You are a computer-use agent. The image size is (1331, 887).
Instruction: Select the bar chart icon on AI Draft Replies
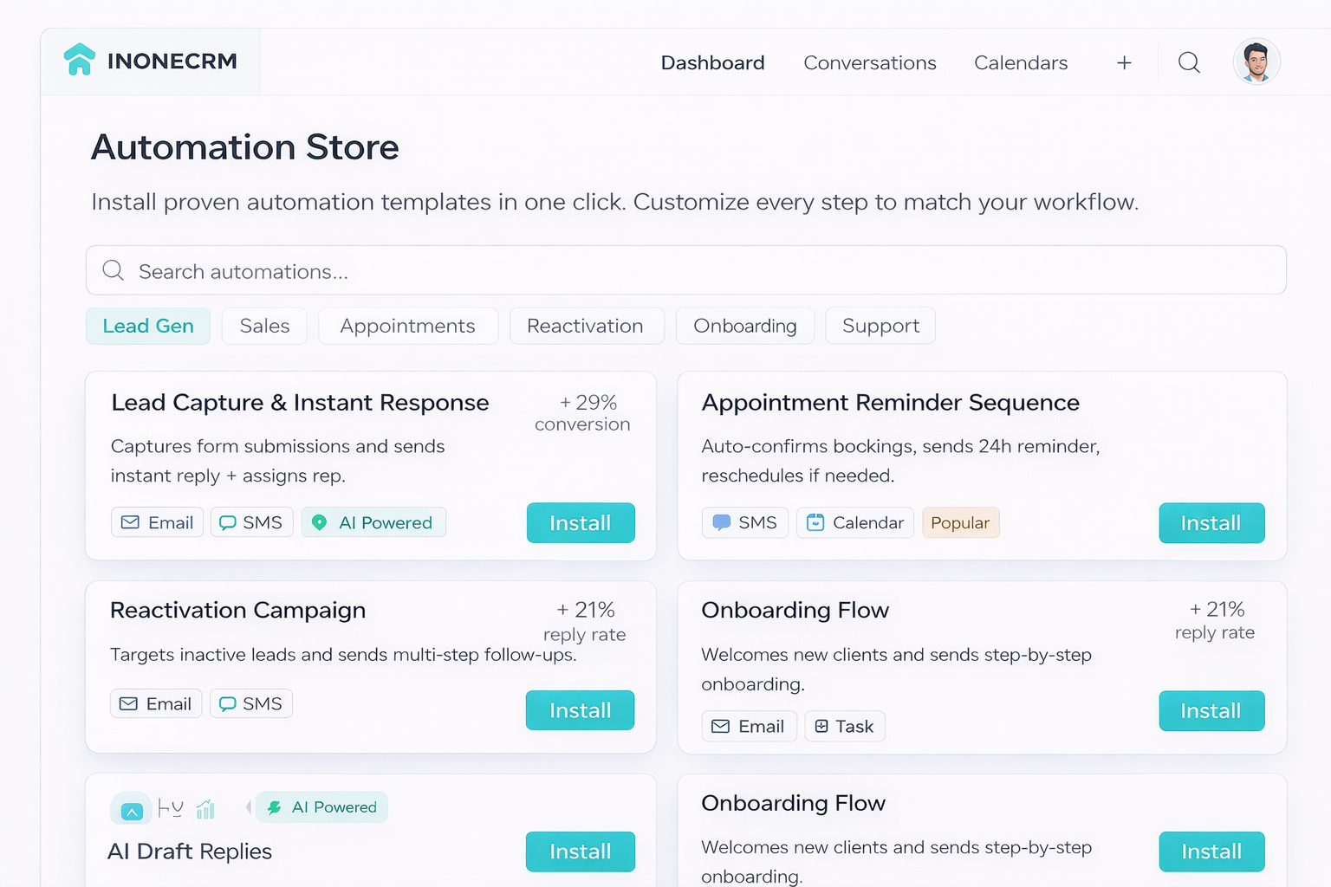point(205,808)
